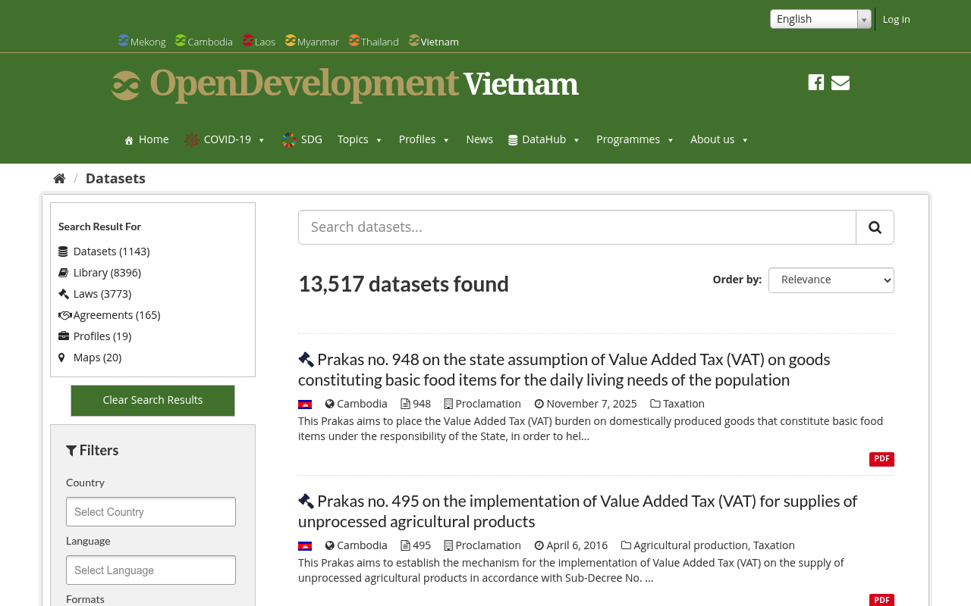Click the Datasets breadcrumb text
Image resolution: width=971 pixels, height=606 pixels.
tap(115, 179)
